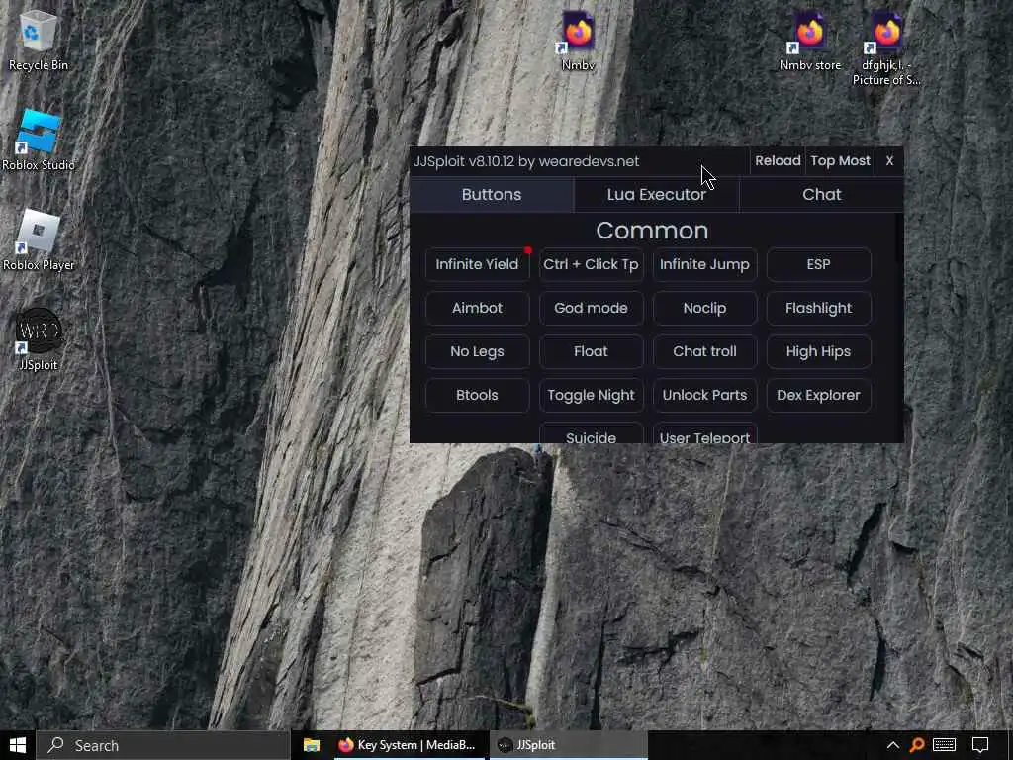Activate Float
This screenshot has height=760, width=1013.
(592, 351)
